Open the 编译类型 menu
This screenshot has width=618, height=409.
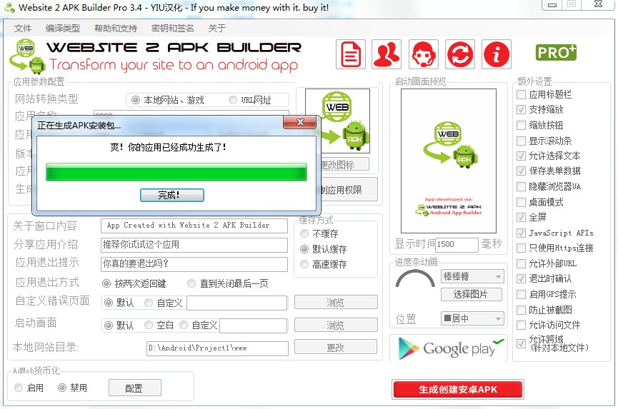pyautogui.click(x=63, y=29)
